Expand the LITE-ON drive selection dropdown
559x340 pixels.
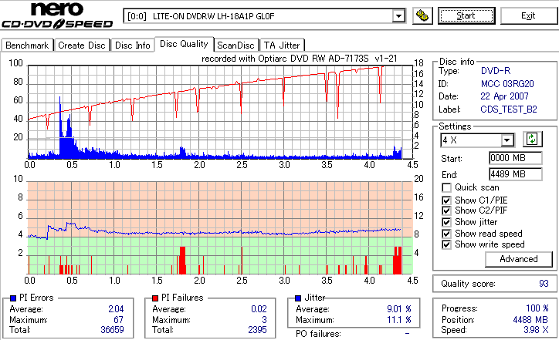pos(398,16)
